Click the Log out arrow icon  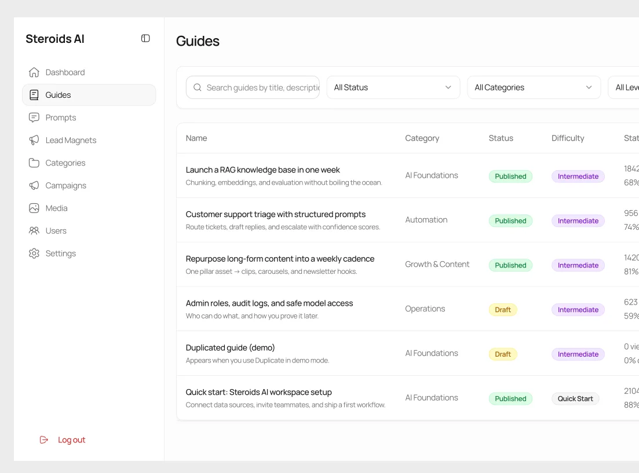coord(44,440)
